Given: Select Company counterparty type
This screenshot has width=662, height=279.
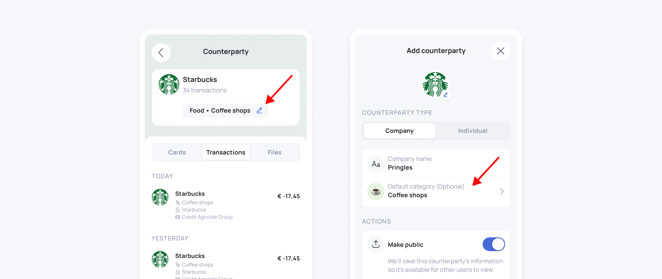Looking at the screenshot, I should 399,131.
